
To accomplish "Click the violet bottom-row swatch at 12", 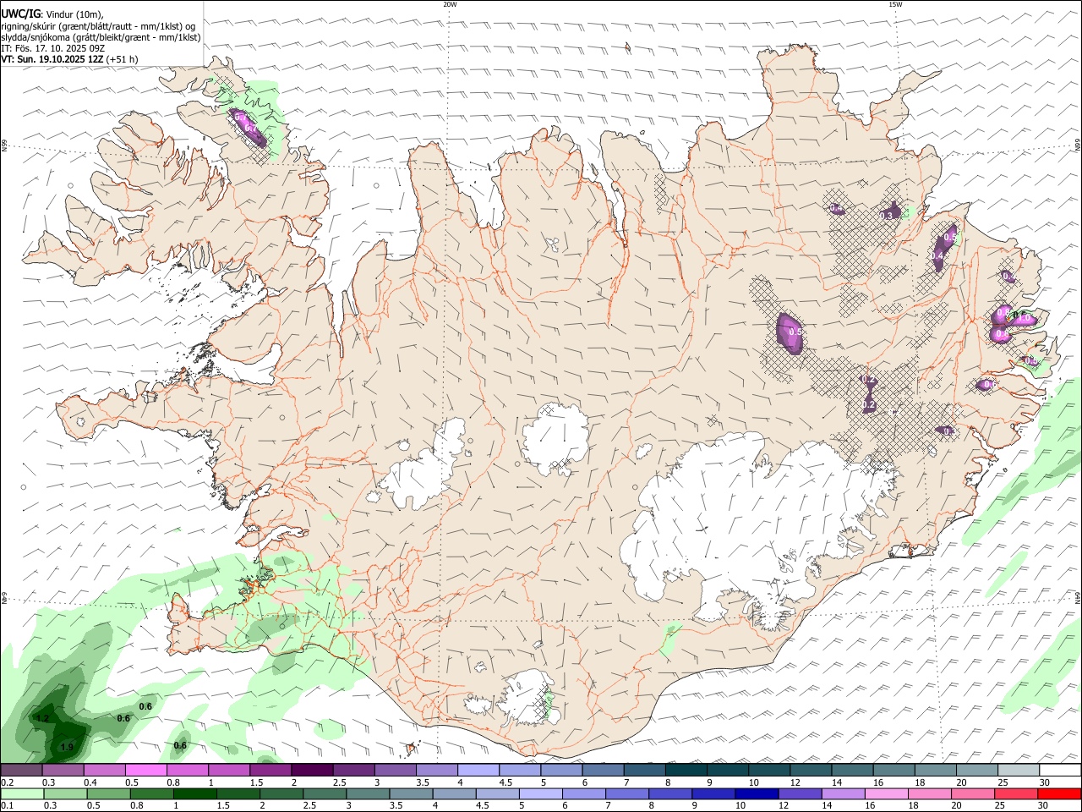I will (x=801, y=794).
